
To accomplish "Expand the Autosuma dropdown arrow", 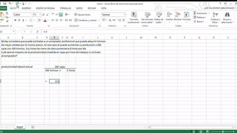I will pyautogui.click(x=209, y=13).
